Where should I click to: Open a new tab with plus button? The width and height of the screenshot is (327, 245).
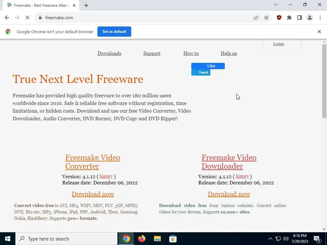[x=86, y=6]
